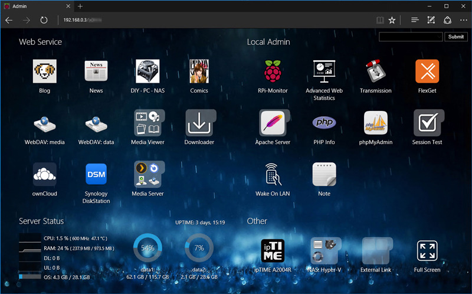Viewport: 472px width, 294px height.
Task: Click the RAM usage graph
Action: coord(30,248)
